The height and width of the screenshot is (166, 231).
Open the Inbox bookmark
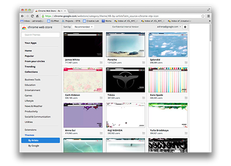(32, 21)
